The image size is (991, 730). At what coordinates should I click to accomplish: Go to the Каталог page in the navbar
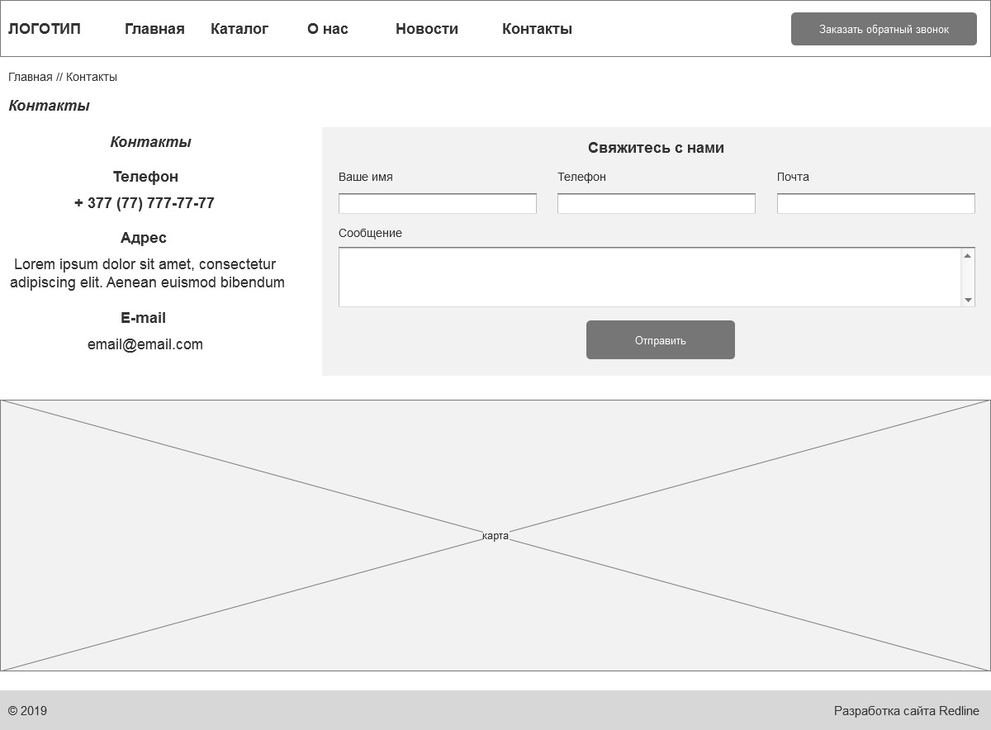239,29
